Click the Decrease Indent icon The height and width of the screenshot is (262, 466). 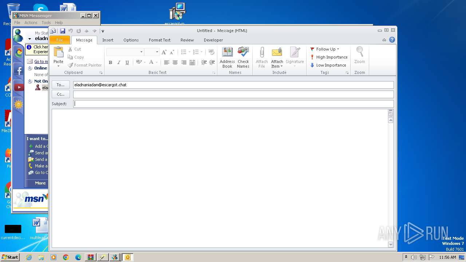click(204, 63)
